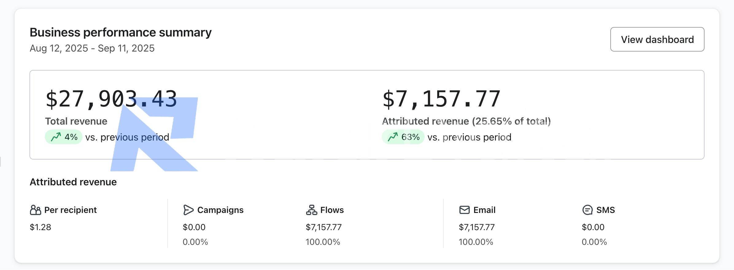
Task: Click the 63% upward trend arrow icon
Action: click(393, 137)
